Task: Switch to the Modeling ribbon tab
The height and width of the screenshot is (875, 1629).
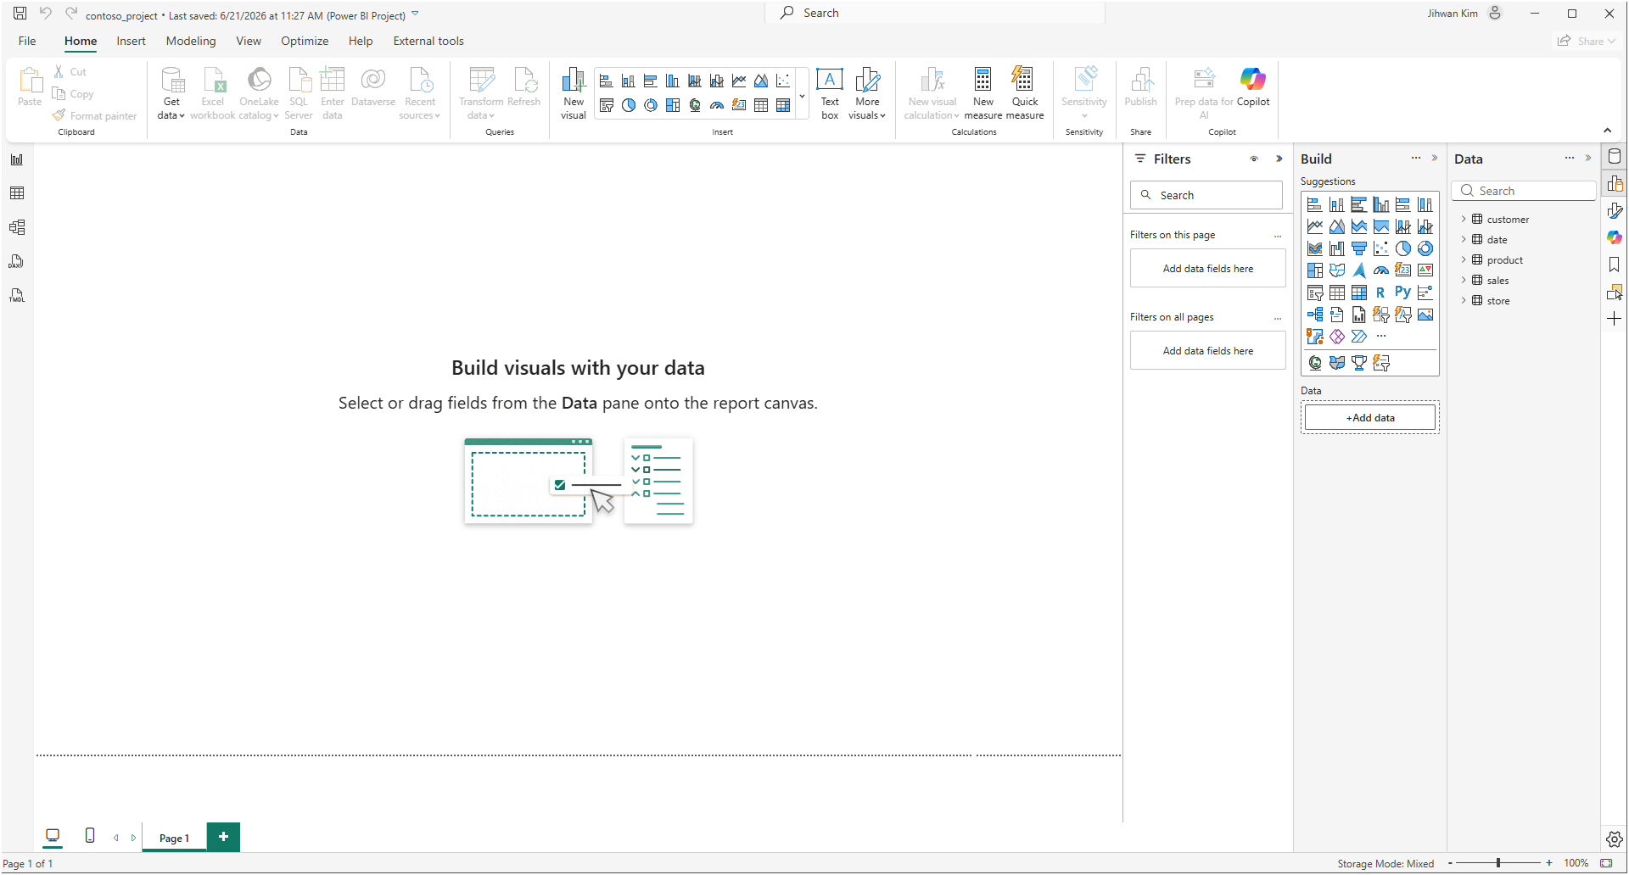Action: coord(191,41)
